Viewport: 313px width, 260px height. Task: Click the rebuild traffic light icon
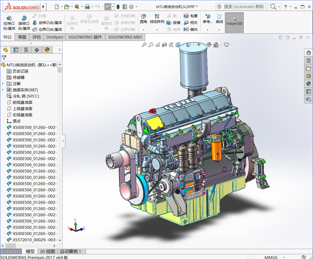click(x=118, y=7)
